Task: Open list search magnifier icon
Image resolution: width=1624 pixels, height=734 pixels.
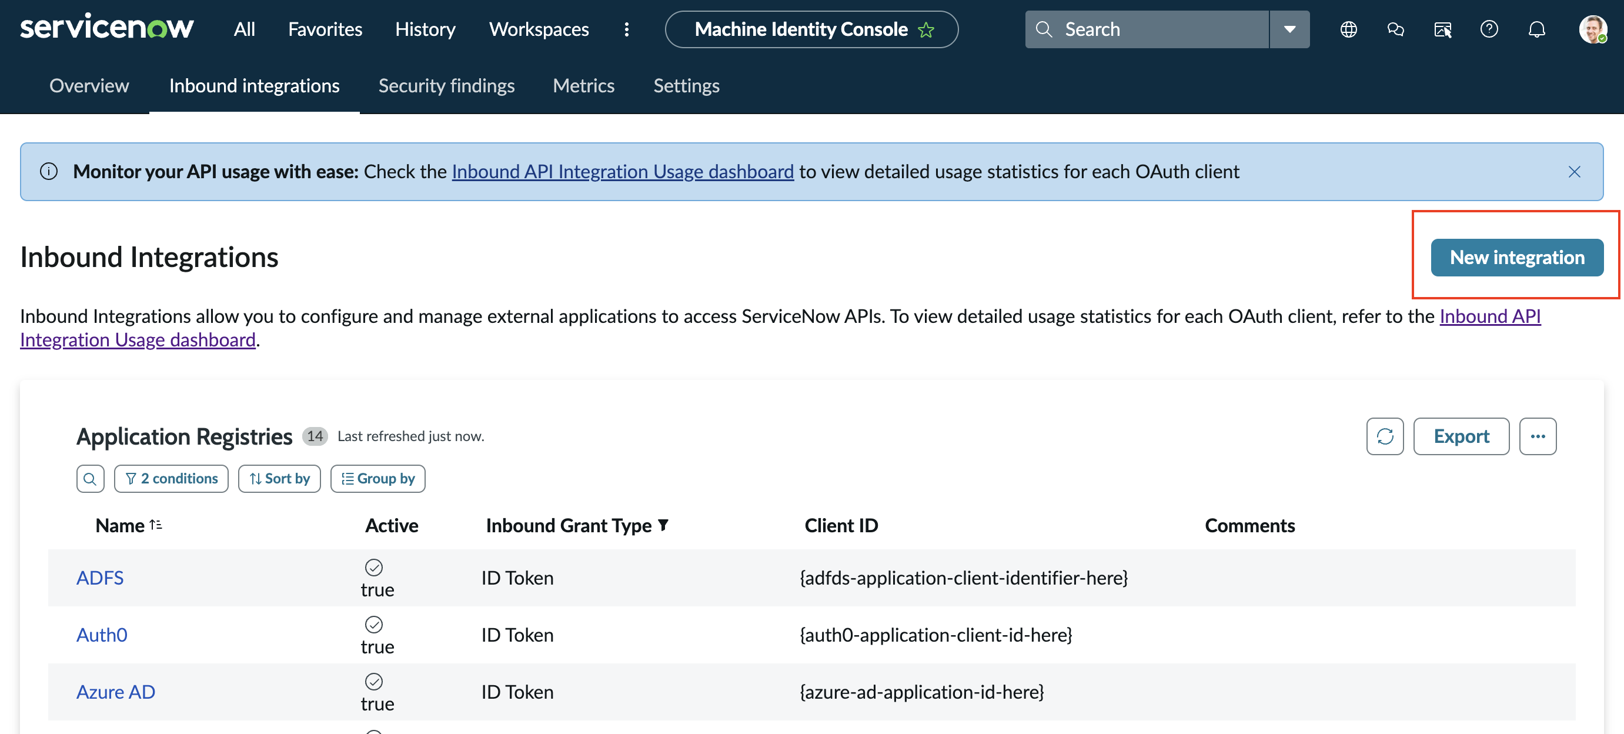Action: 90,479
